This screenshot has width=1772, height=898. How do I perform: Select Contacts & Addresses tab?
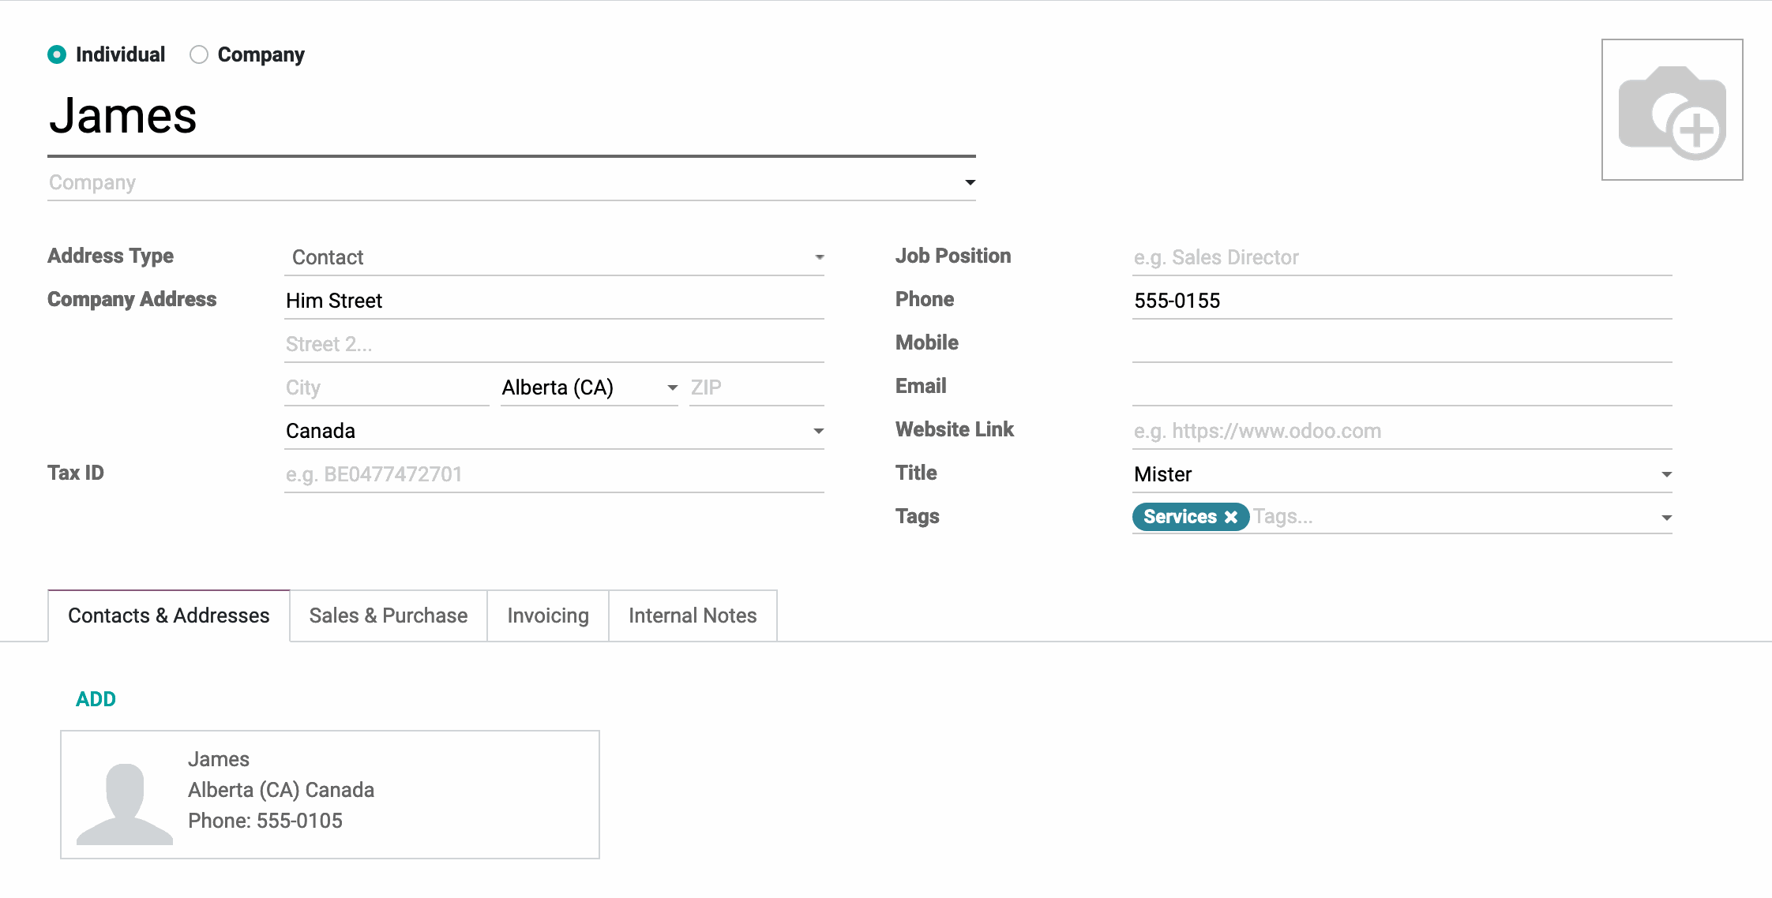click(168, 616)
